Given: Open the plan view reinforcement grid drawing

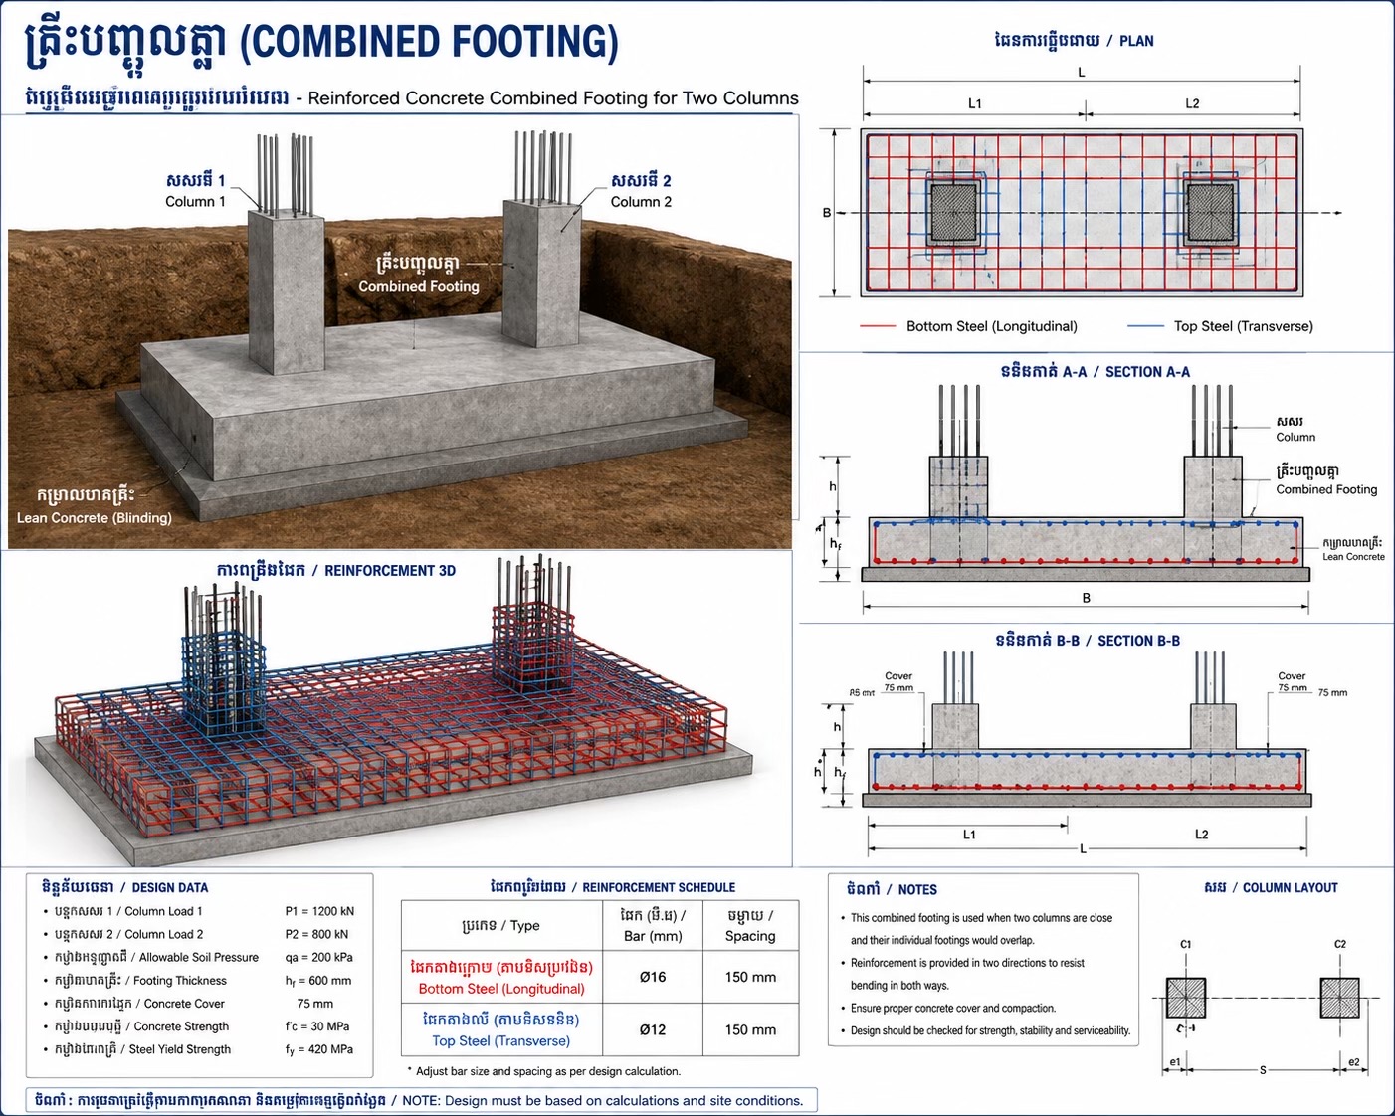Looking at the screenshot, I should 1083,213.
